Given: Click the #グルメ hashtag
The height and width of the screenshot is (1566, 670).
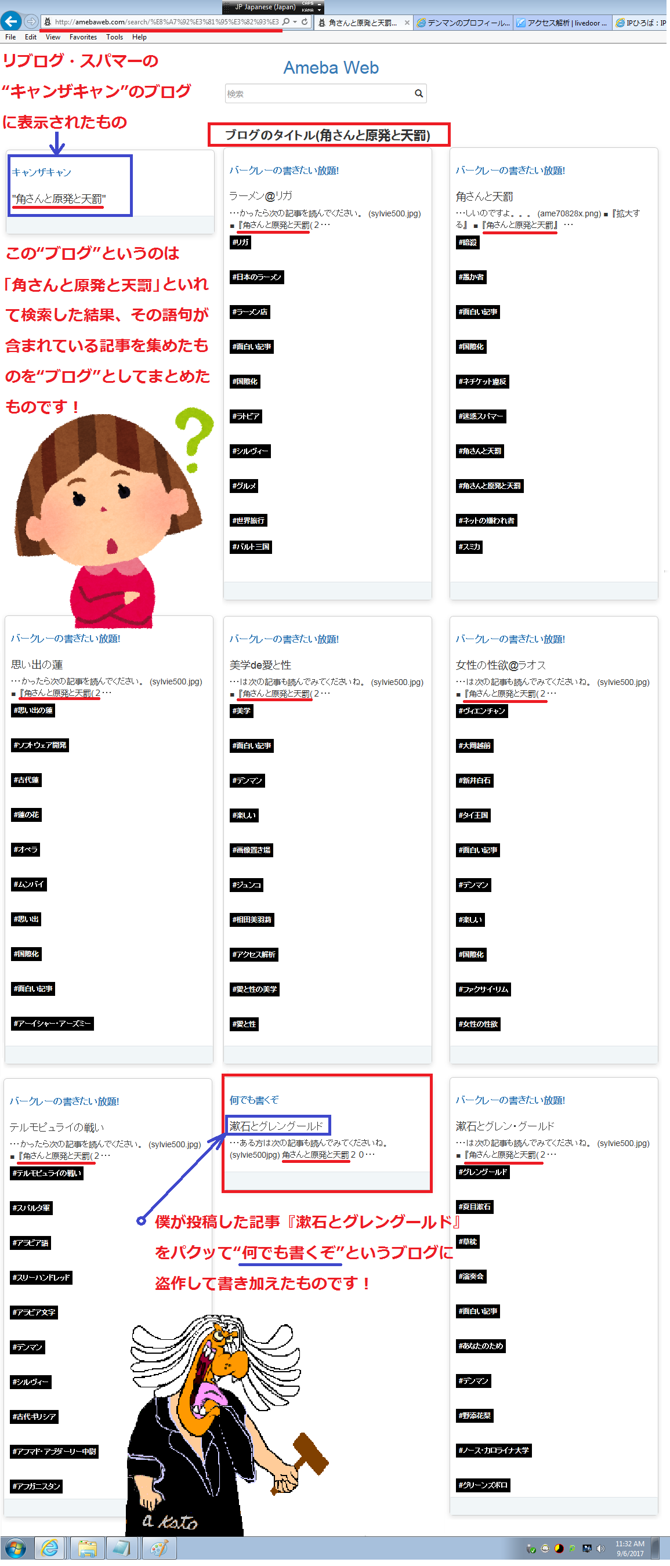Looking at the screenshot, I should pos(244,485).
